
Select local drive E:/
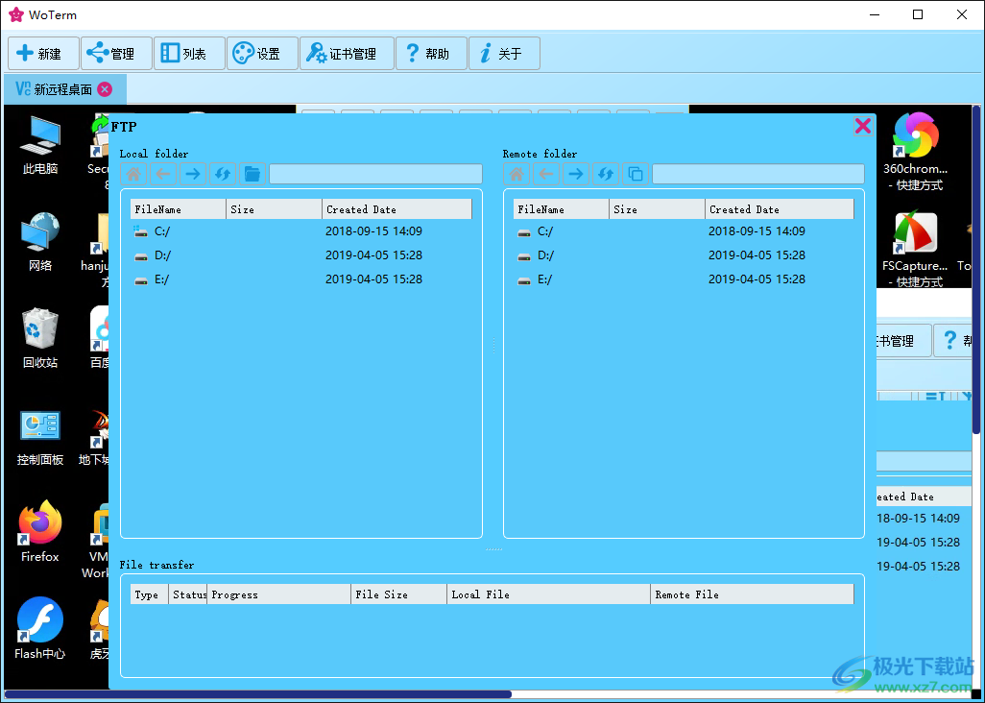[x=300, y=279]
